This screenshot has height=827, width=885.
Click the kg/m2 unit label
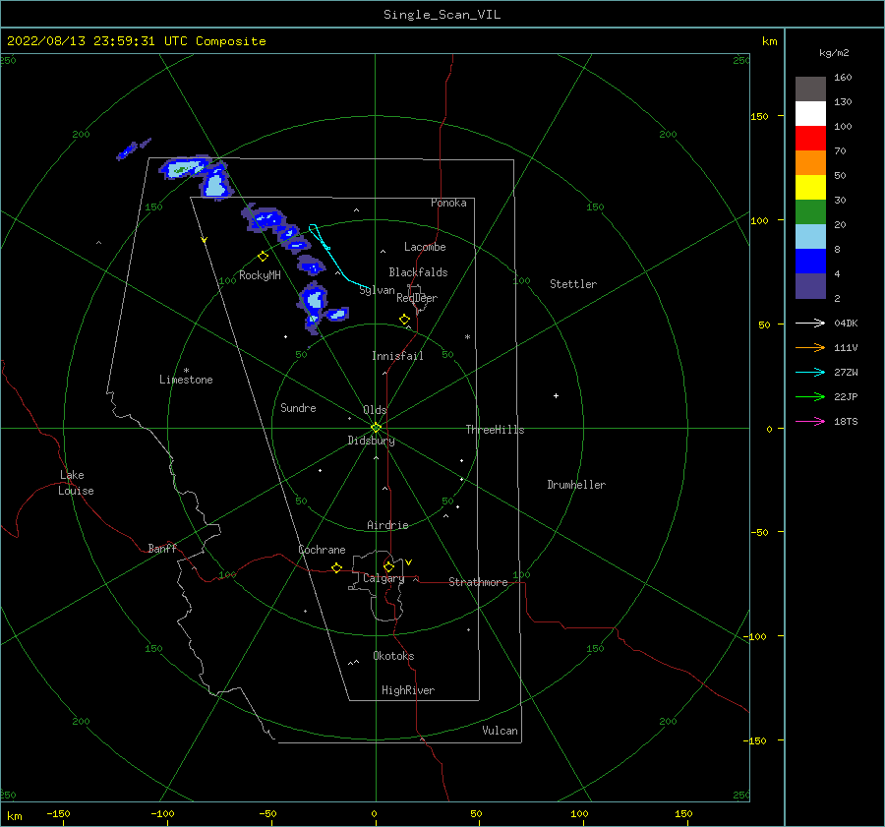coord(834,53)
